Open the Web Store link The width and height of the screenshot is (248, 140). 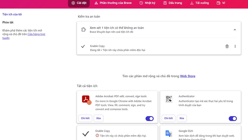point(188,76)
